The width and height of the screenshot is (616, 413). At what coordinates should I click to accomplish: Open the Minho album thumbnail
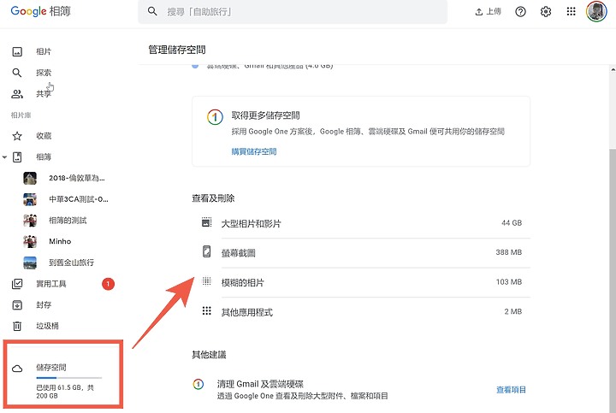click(30, 241)
